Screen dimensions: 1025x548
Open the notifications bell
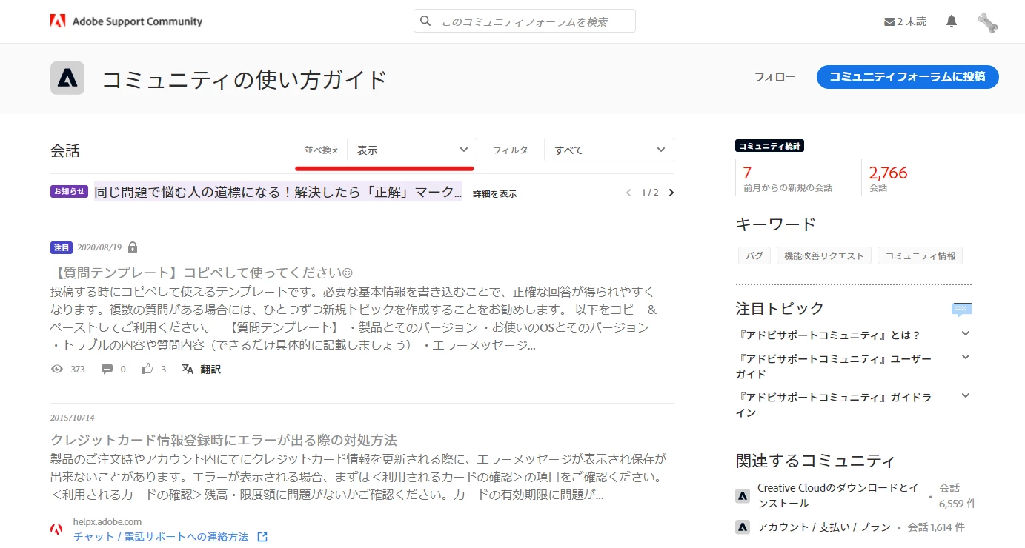[x=952, y=21]
